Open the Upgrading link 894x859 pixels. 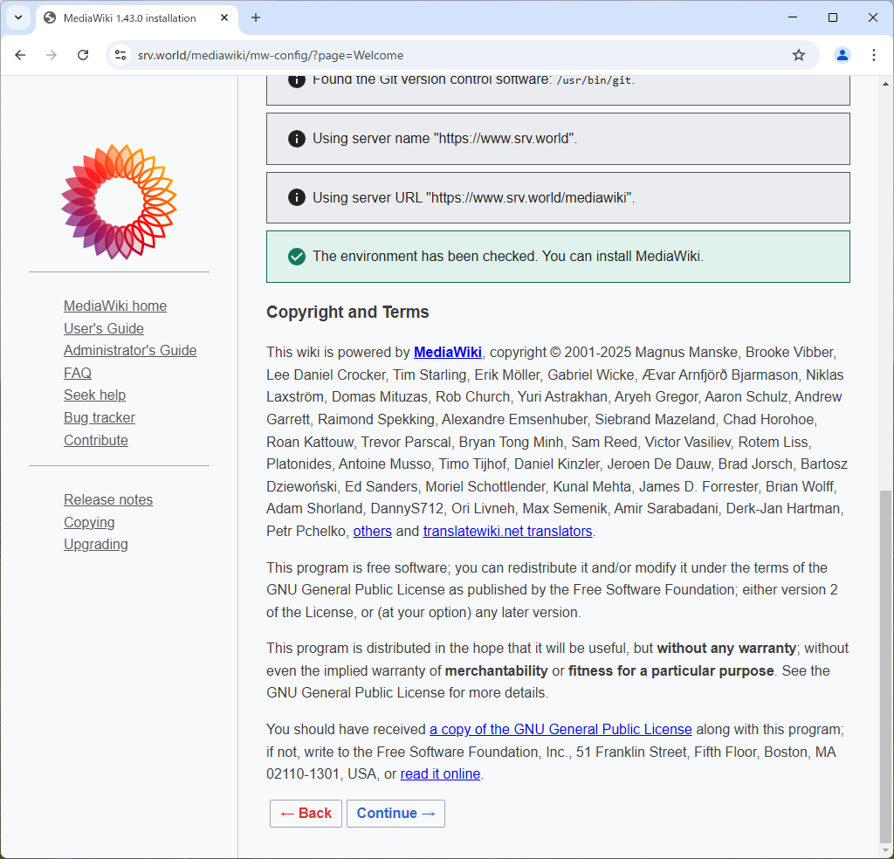tap(96, 545)
